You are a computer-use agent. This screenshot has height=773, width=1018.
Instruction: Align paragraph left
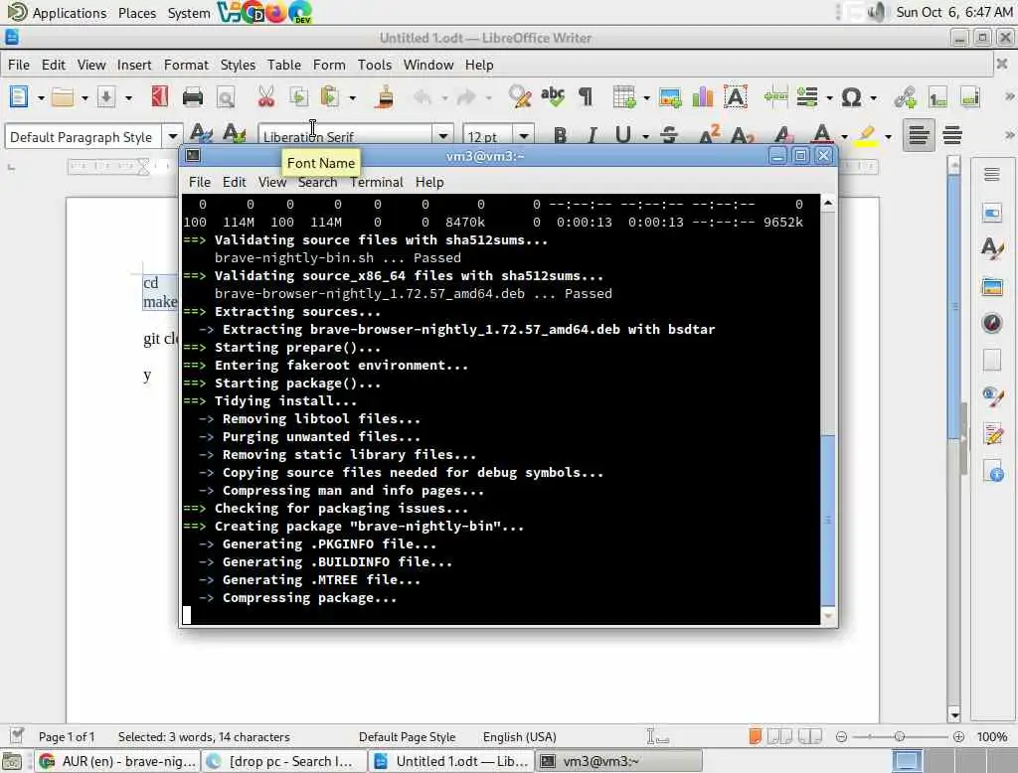coord(919,136)
